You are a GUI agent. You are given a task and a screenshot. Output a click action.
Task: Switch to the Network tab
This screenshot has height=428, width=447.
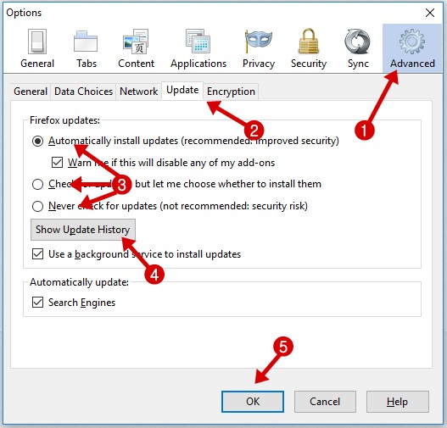click(139, 92)
